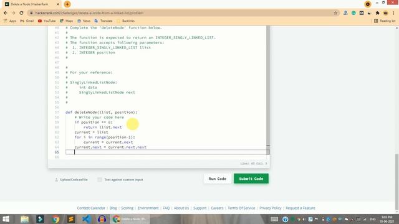Click the 'return llist.next' code line

[x=102, y=127]
